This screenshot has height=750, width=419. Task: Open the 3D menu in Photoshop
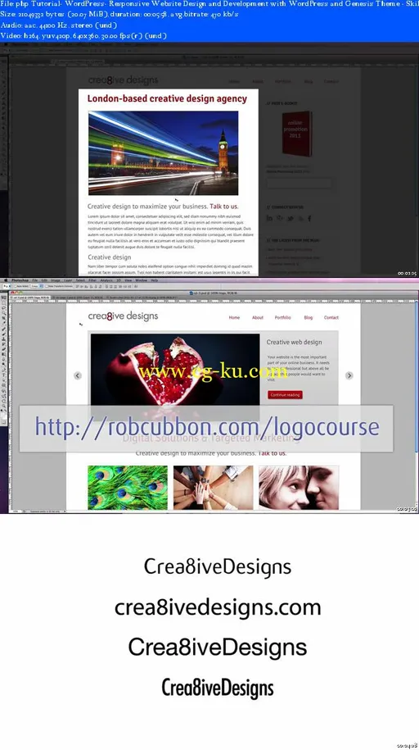[118, 280]
